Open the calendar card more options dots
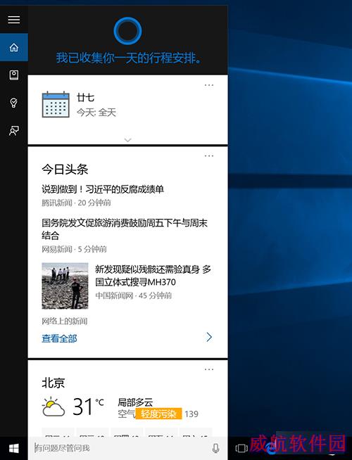Viewport: 352px width, 460px height. [209, 85]
